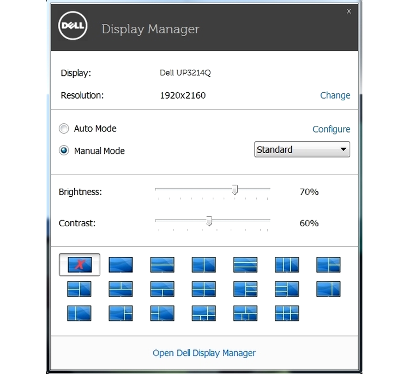Select Manual Mode radio button
Viewport: 409px width, 374px height.
64,150
